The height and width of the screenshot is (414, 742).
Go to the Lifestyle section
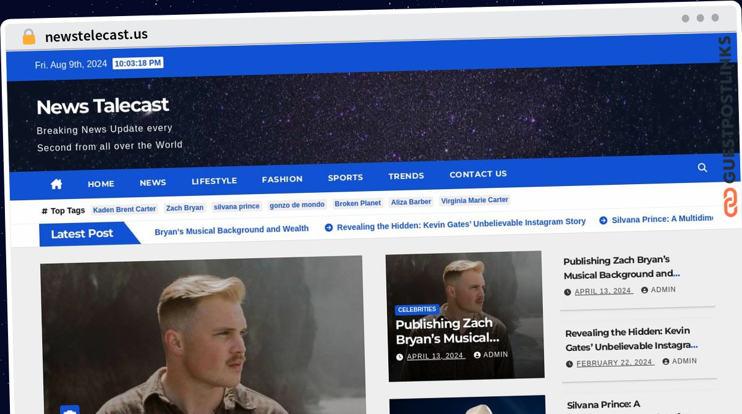coord(214,181)
